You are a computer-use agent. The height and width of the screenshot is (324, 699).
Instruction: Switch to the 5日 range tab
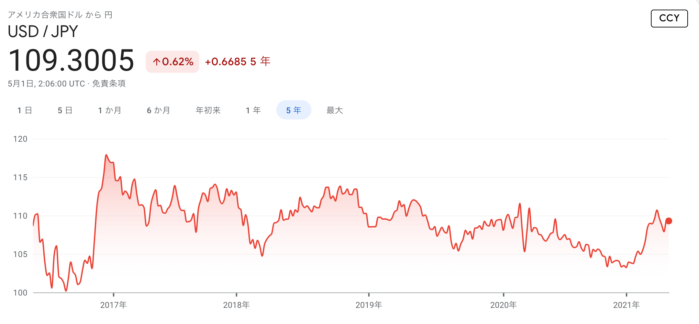click(65, 110)
